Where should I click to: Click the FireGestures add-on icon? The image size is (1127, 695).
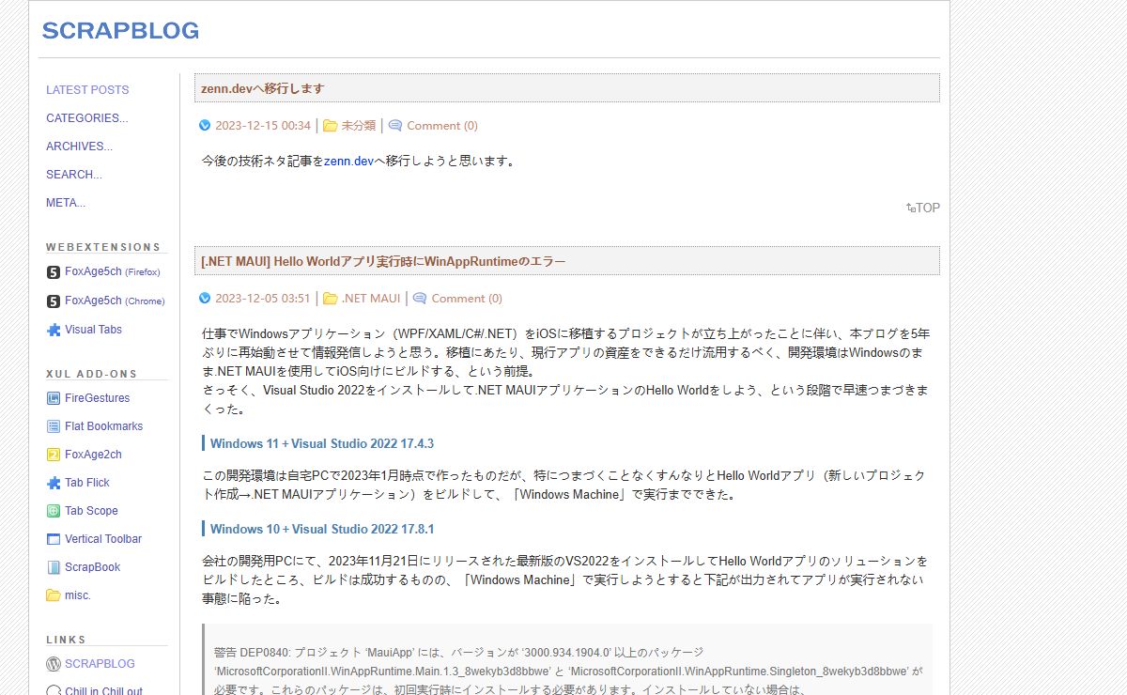[54, 398]
